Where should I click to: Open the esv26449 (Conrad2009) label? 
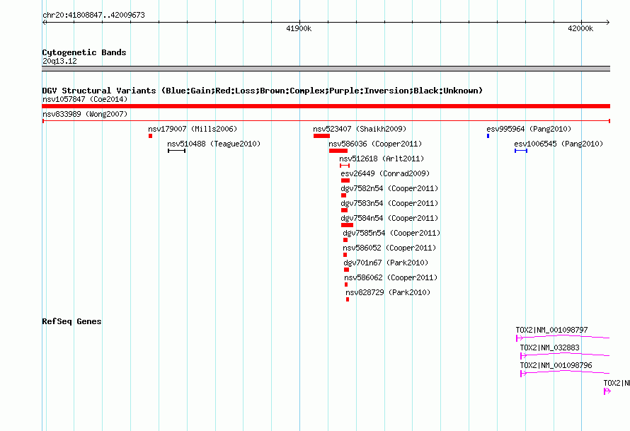[x=385, y=173]
